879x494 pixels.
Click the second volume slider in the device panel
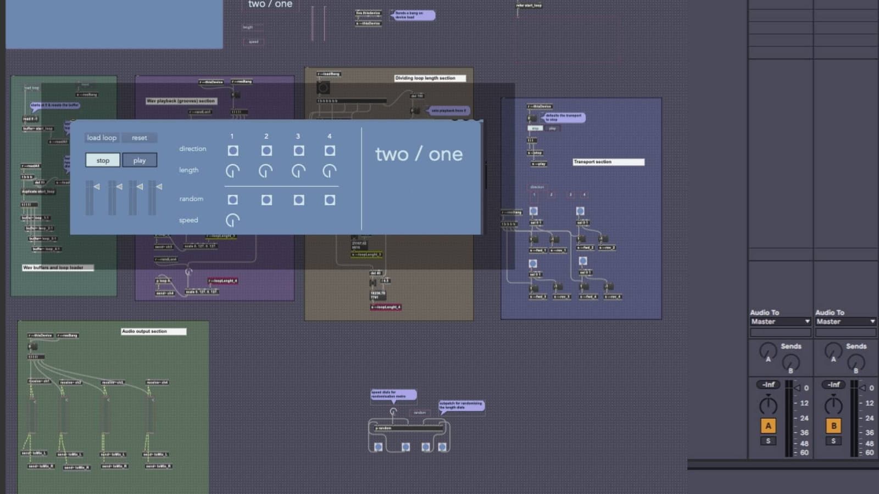[x=113, y=198]
